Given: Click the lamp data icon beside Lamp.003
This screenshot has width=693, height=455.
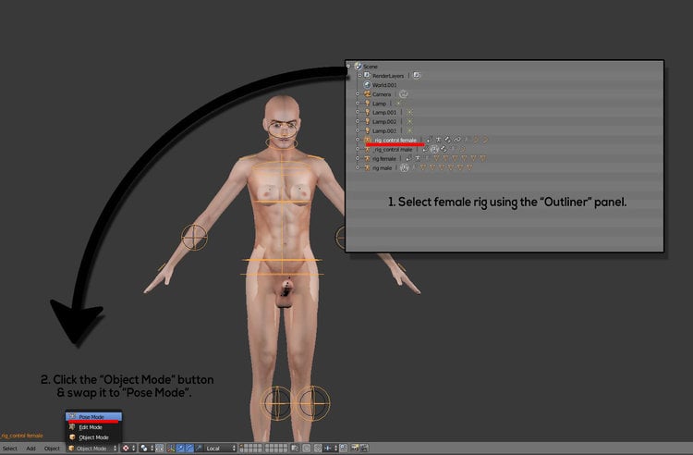Looking at the screenshot, I should pos(409,130).
